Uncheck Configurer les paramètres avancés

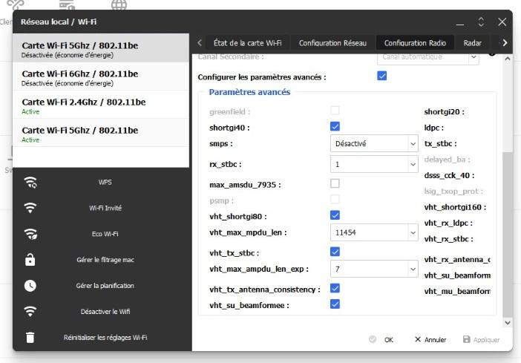pos(382,76)
